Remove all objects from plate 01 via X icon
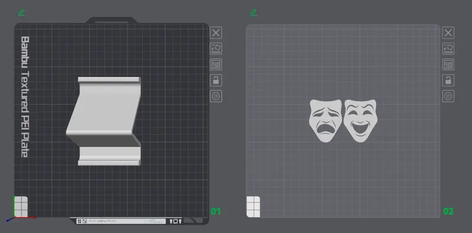 click(x=216, y=33)
